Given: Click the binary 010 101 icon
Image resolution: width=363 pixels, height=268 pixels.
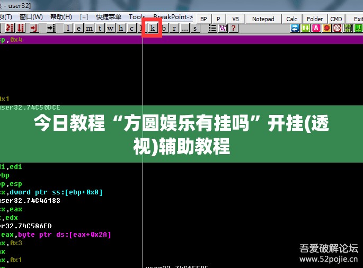Looking at the screenshot, I should click(348, 28).
